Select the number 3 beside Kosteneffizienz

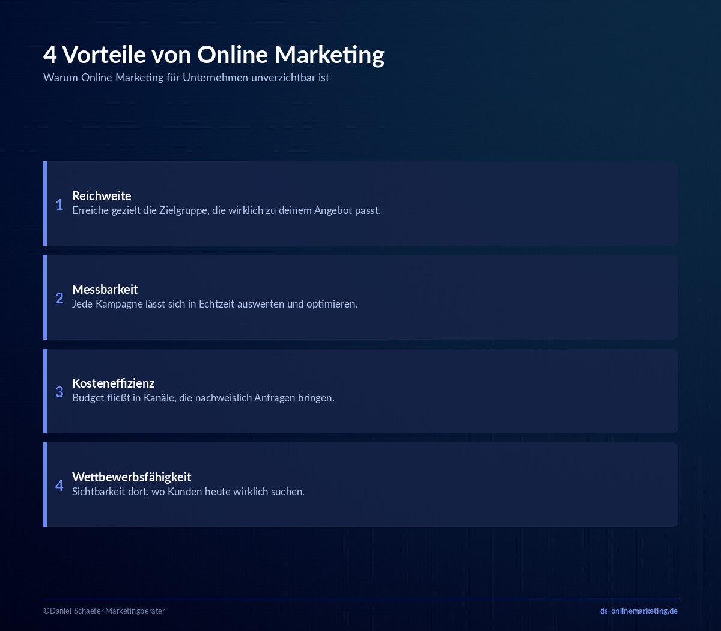tap(59, 392)
